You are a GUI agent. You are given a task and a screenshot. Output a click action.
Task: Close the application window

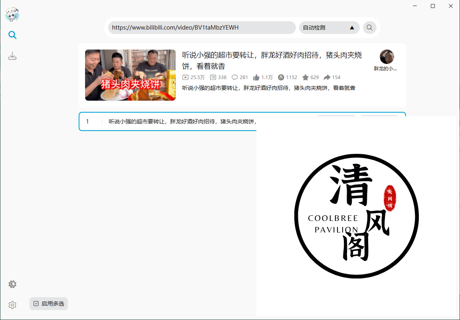450,6
